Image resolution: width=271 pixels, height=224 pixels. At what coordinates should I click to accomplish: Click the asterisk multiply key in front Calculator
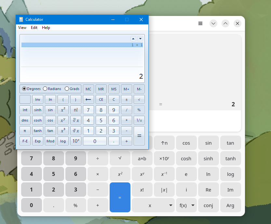[127, 120]
